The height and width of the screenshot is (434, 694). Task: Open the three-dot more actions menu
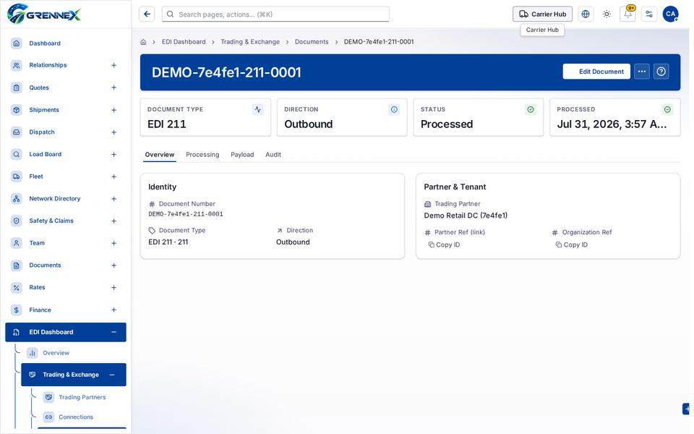[x=641, y=72]
